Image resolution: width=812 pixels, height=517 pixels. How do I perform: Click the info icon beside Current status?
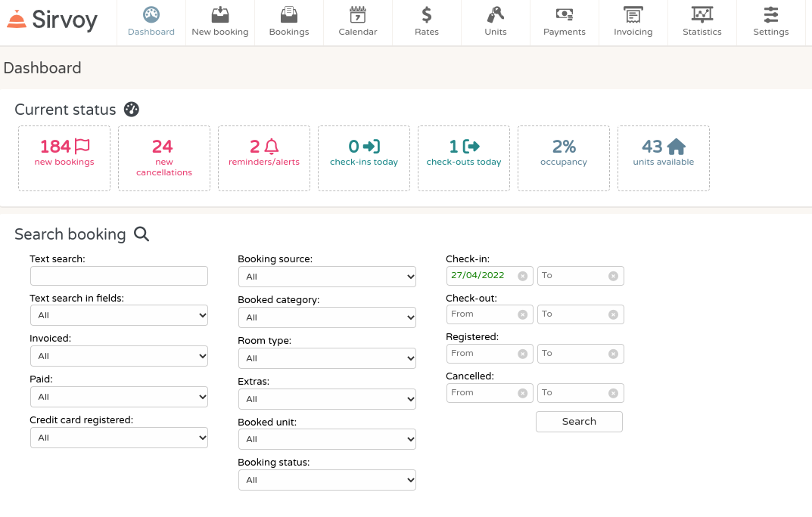[x=131, y=110]
